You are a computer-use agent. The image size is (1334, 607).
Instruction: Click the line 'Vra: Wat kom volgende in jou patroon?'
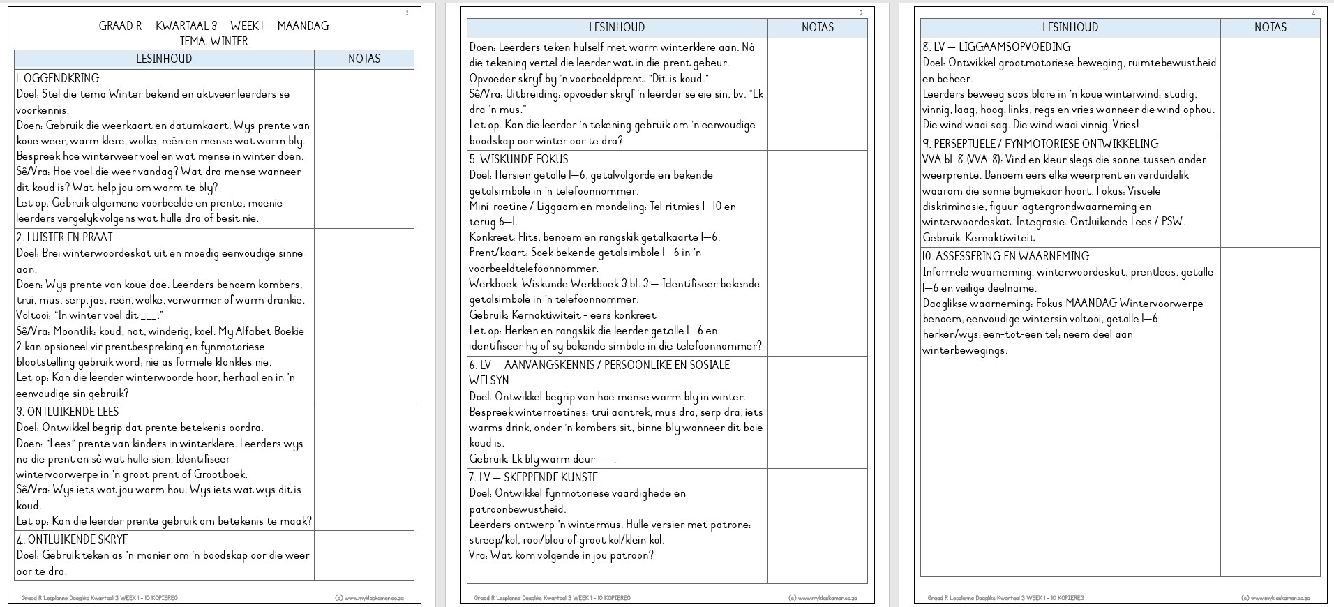[562, 555]
